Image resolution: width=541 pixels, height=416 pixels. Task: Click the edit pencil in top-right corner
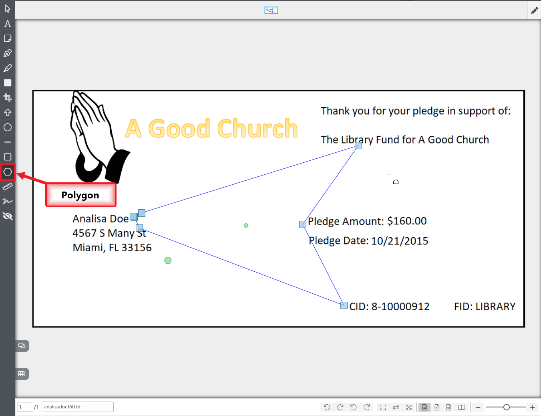tap(534, 11)
